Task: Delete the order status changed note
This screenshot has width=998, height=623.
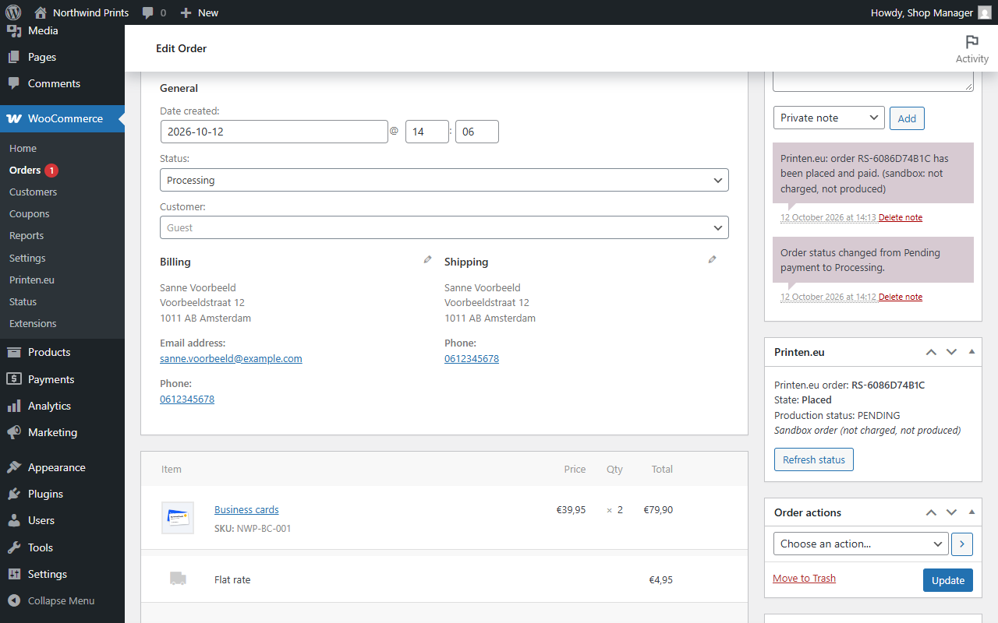Action: coord(901,297)
